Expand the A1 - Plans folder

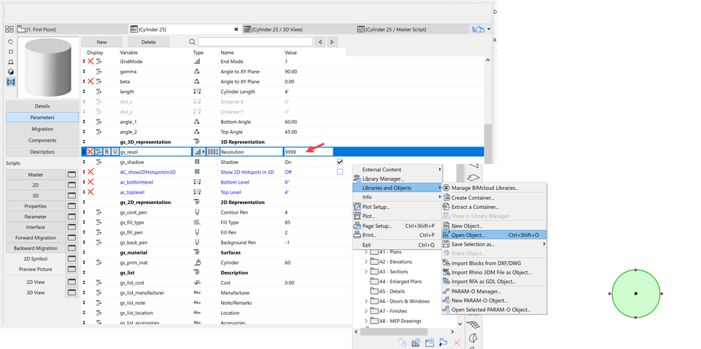[366, 252]
